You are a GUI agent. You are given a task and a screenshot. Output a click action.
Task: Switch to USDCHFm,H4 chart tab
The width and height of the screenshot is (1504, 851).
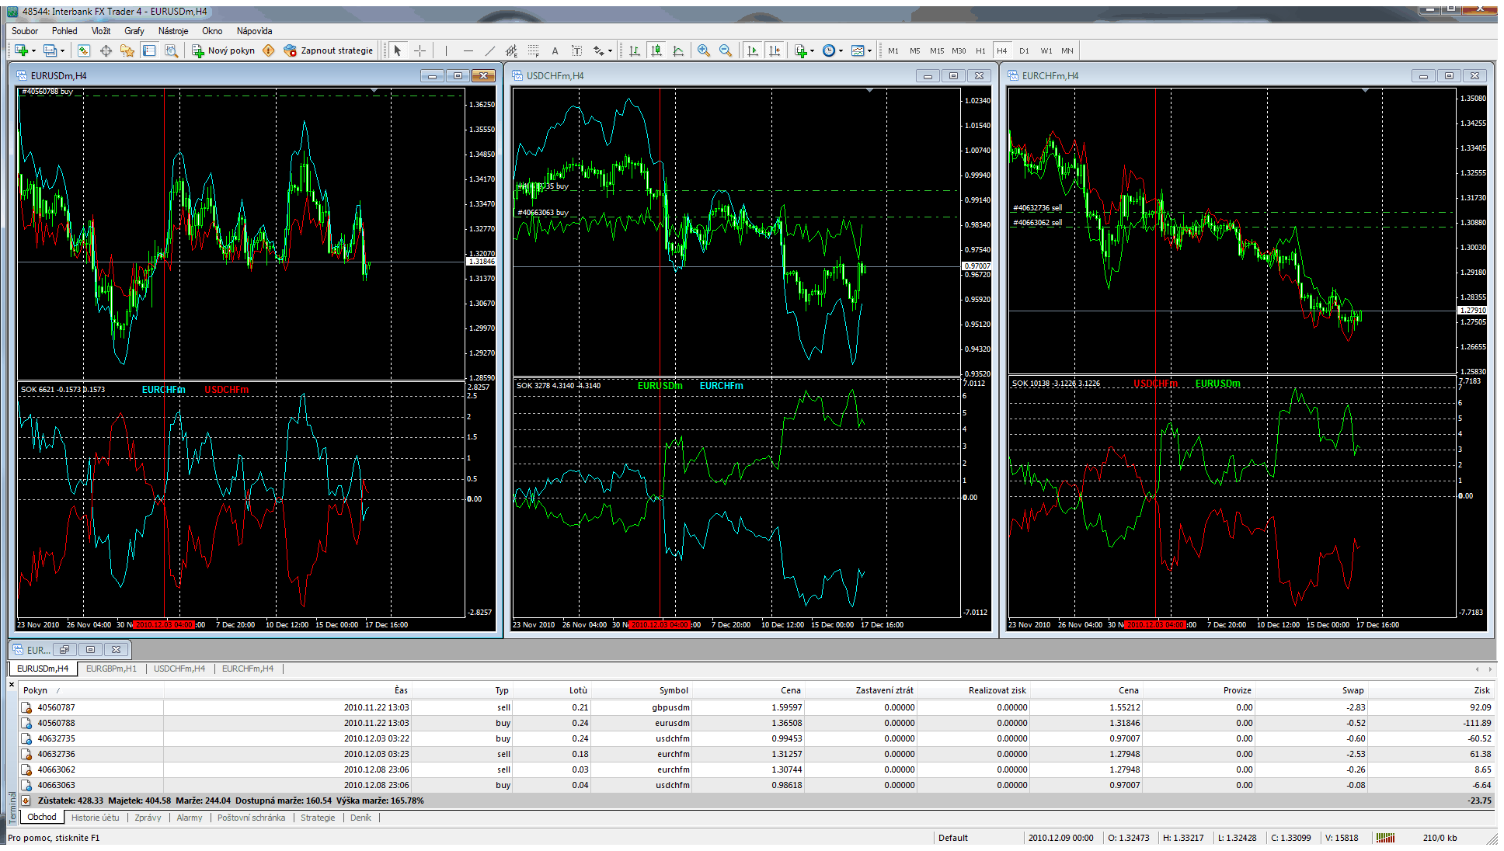[179, 669]
